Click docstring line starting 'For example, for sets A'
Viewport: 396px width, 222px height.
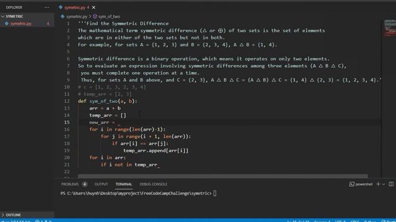[x=178, y=45]
